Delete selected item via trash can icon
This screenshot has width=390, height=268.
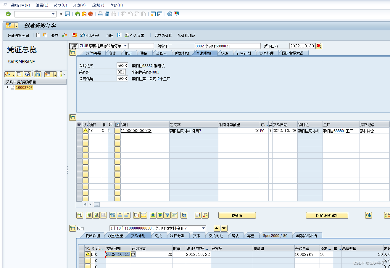point(113,215)
